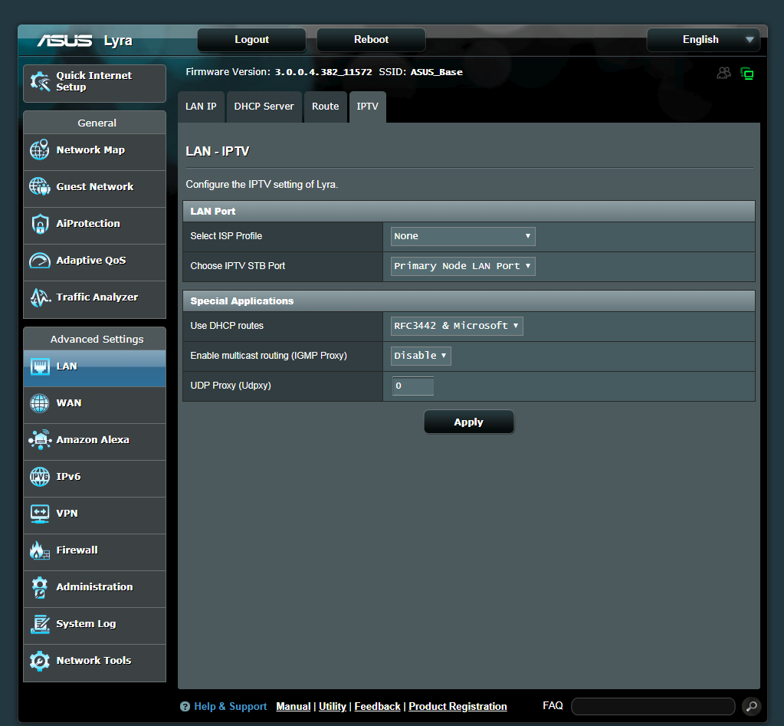Open Firewall menu item

94,553
